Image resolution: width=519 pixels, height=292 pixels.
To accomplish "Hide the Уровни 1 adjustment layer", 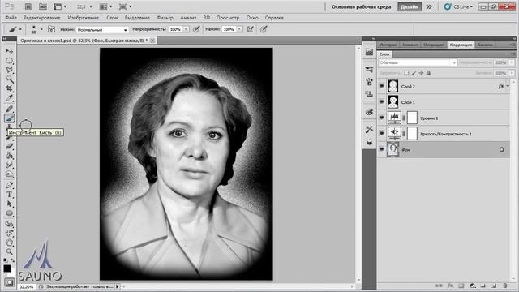I will [x=382, y=118].
